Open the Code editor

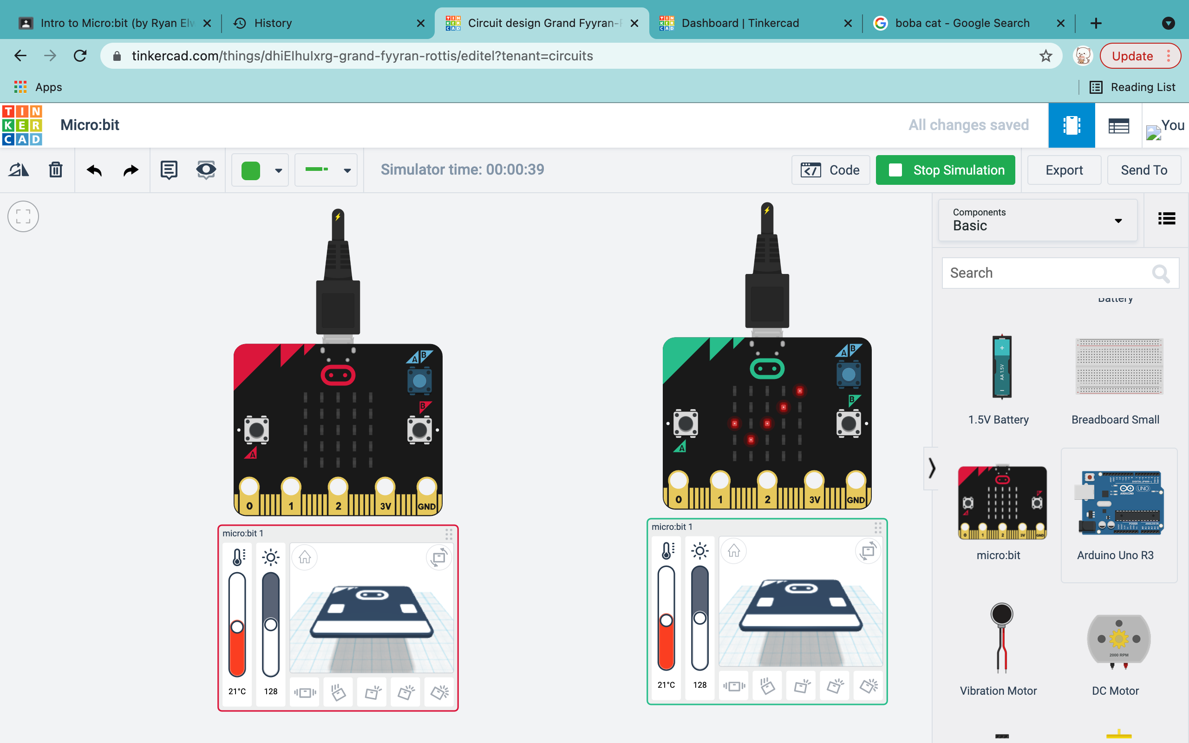click(x=830, y=170)
